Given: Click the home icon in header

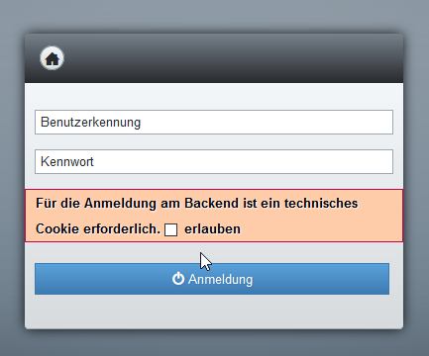Looking at the screenshot, I should coord(52,58).
